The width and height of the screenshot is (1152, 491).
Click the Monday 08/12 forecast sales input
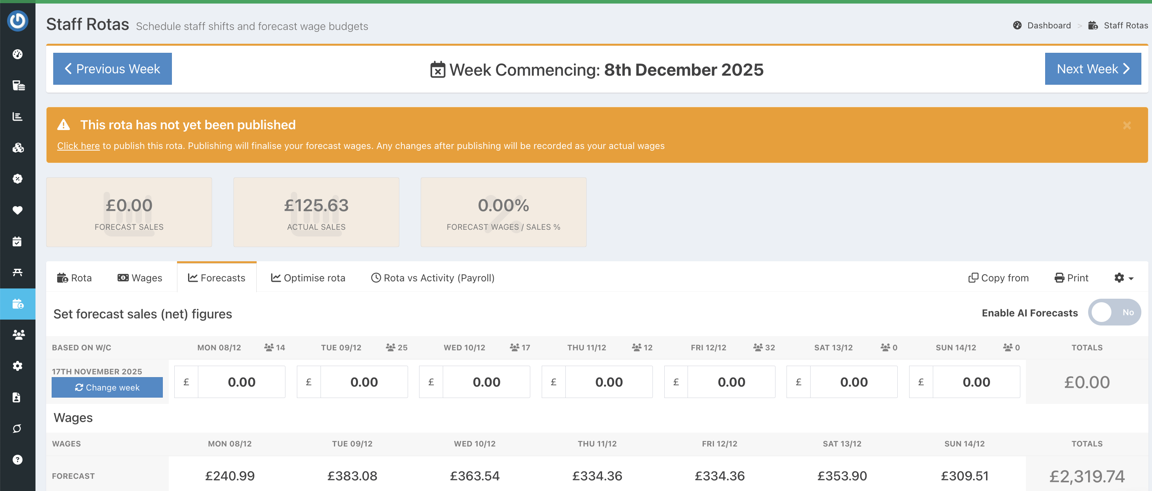click(241, 382)
